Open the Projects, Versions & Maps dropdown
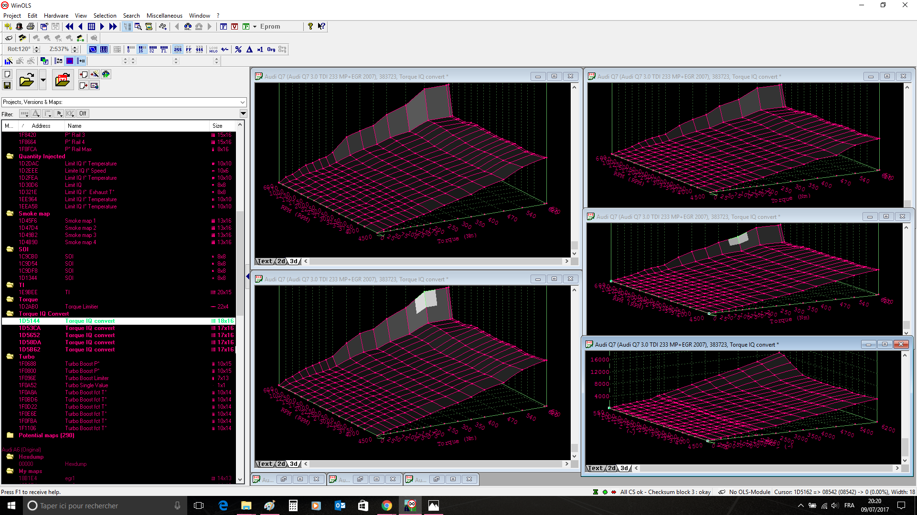Image resolution: width=917 pixels, height=515 pixels. tap(243, 102)
